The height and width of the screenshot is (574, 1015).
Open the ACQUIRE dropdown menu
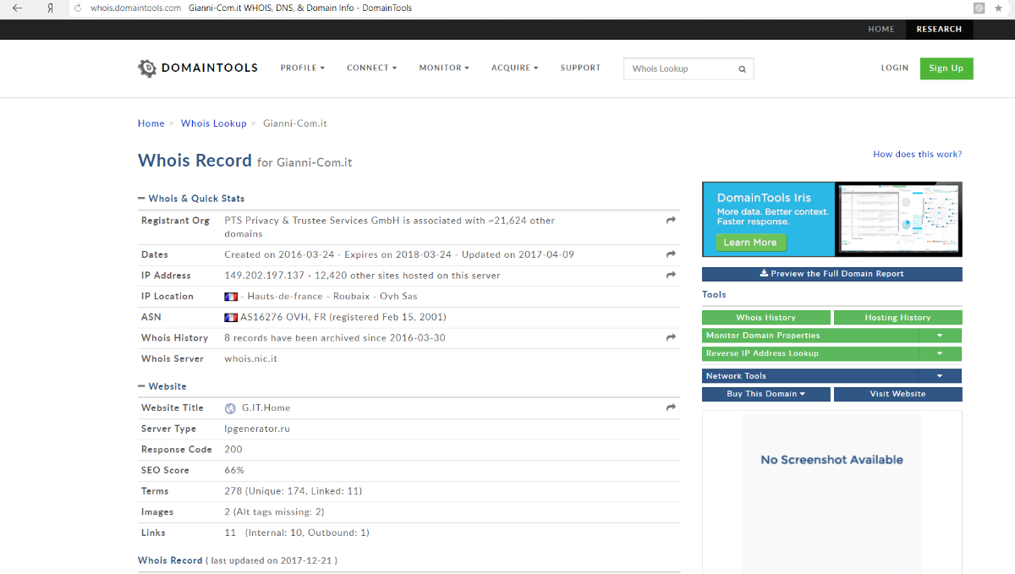pyautogui.click(x=515, y=68)
